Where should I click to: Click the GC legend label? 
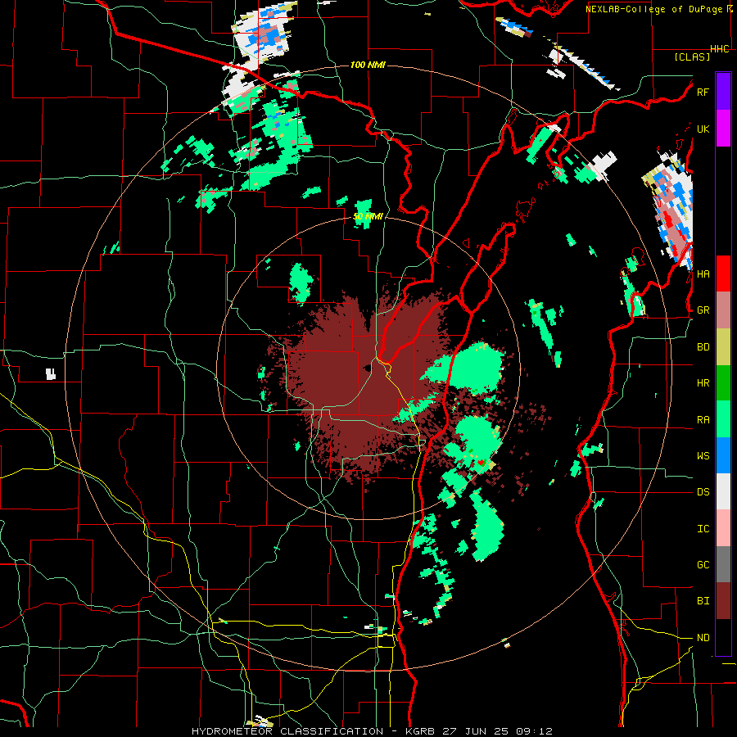[703, 565]
